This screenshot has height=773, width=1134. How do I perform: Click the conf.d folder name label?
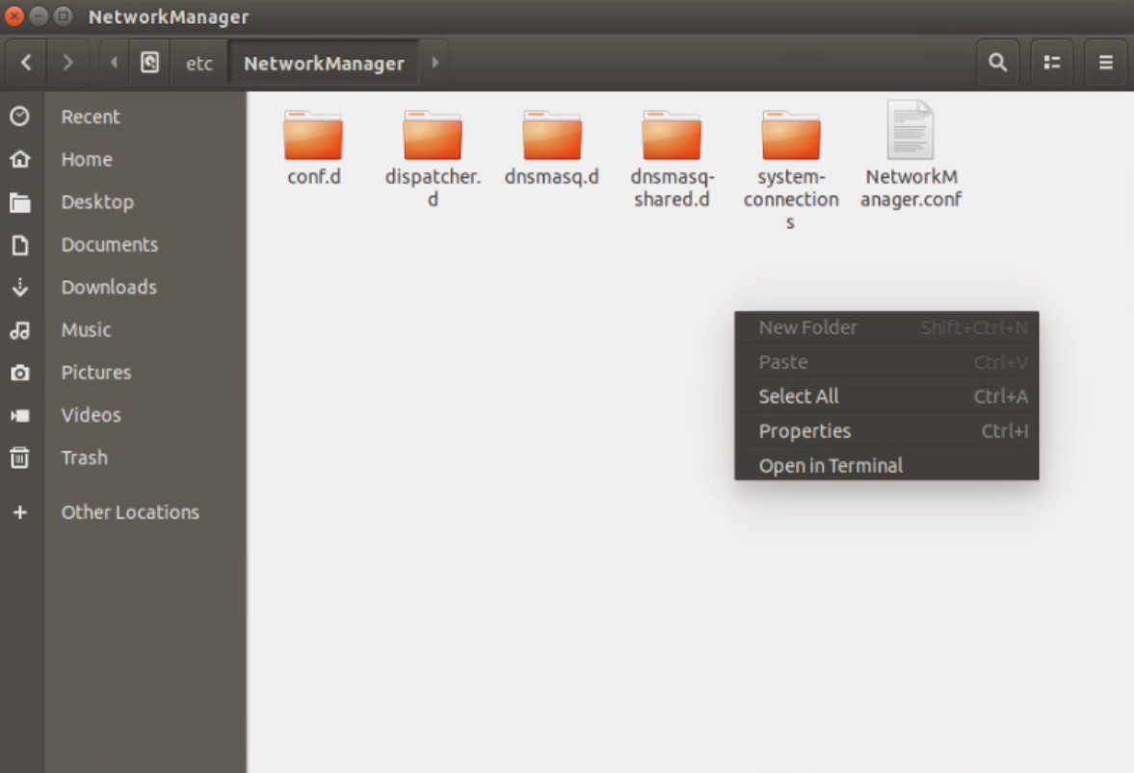click(x=314, y=176)
